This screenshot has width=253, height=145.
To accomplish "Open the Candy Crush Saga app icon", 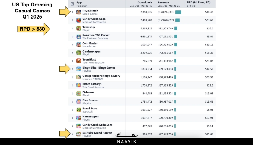I will 79,20.
